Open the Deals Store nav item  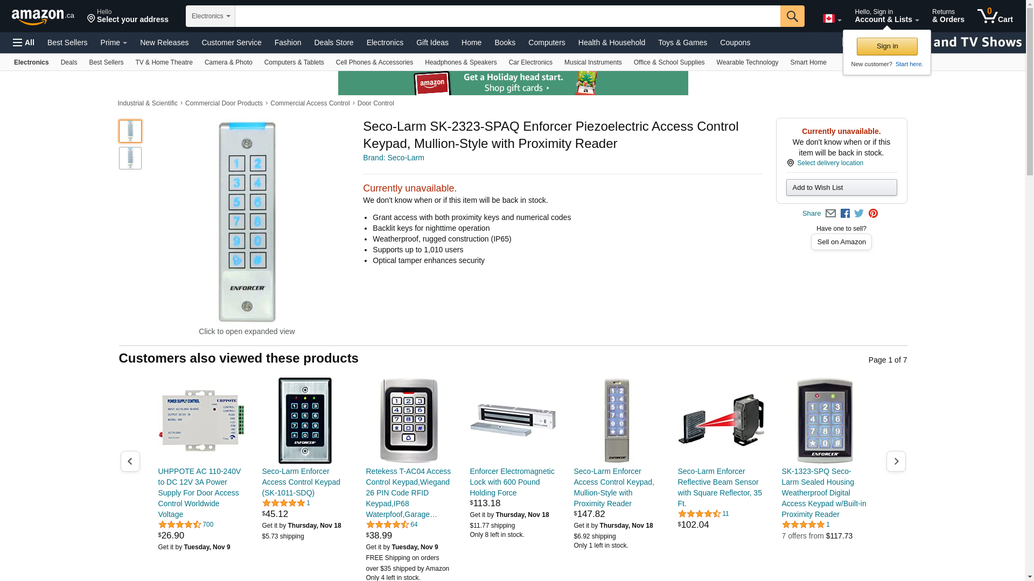click(x=333, y=42)
